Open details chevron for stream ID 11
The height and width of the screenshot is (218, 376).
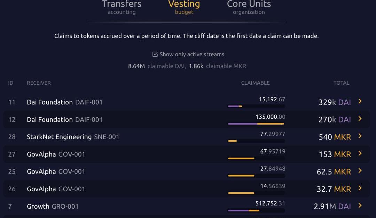[x=360, y=101]
